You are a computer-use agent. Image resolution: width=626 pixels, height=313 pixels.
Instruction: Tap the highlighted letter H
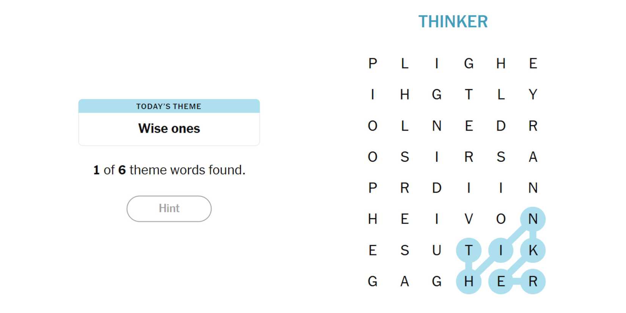pos(469,282)
